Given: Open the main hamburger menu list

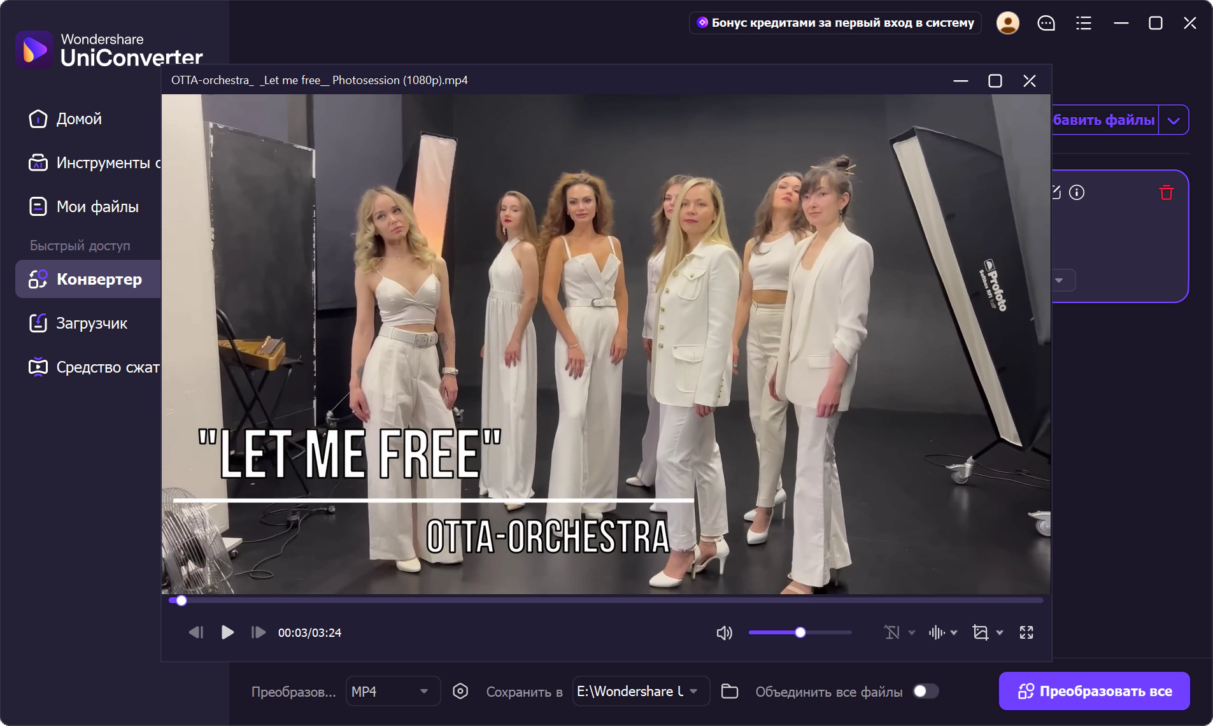Looking at the screenshot, I should 1084,24.
